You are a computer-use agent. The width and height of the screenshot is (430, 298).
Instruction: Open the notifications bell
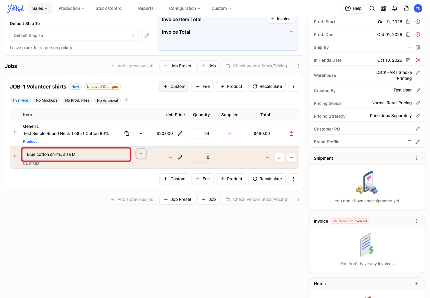pos(395,8)
